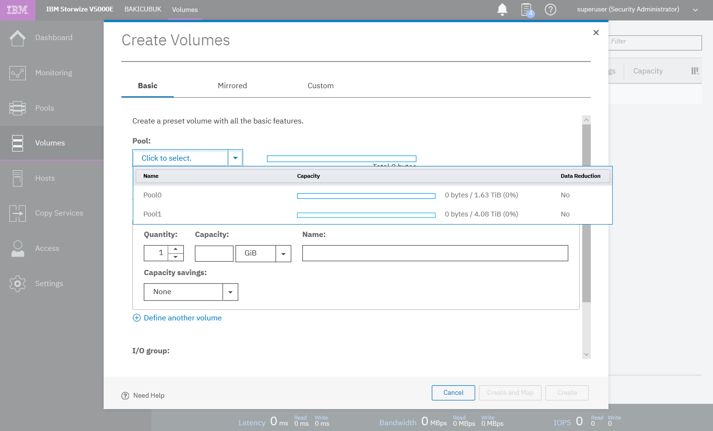Image resolution: width=713 pixels, height=431 pixels.
Task: Click the Capacity value field
Action: coord(214,253)
